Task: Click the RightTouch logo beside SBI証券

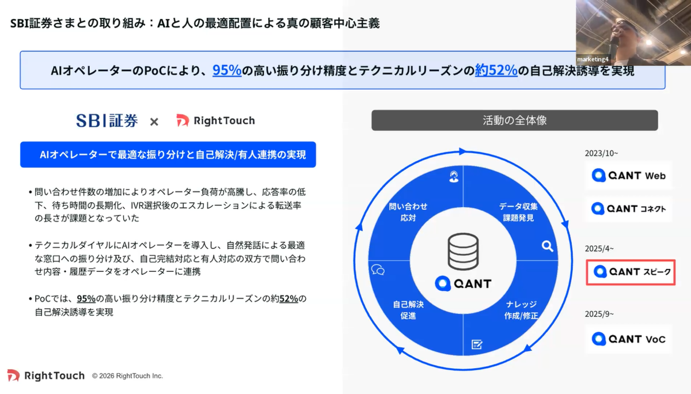Action: (x=215, y=120)
